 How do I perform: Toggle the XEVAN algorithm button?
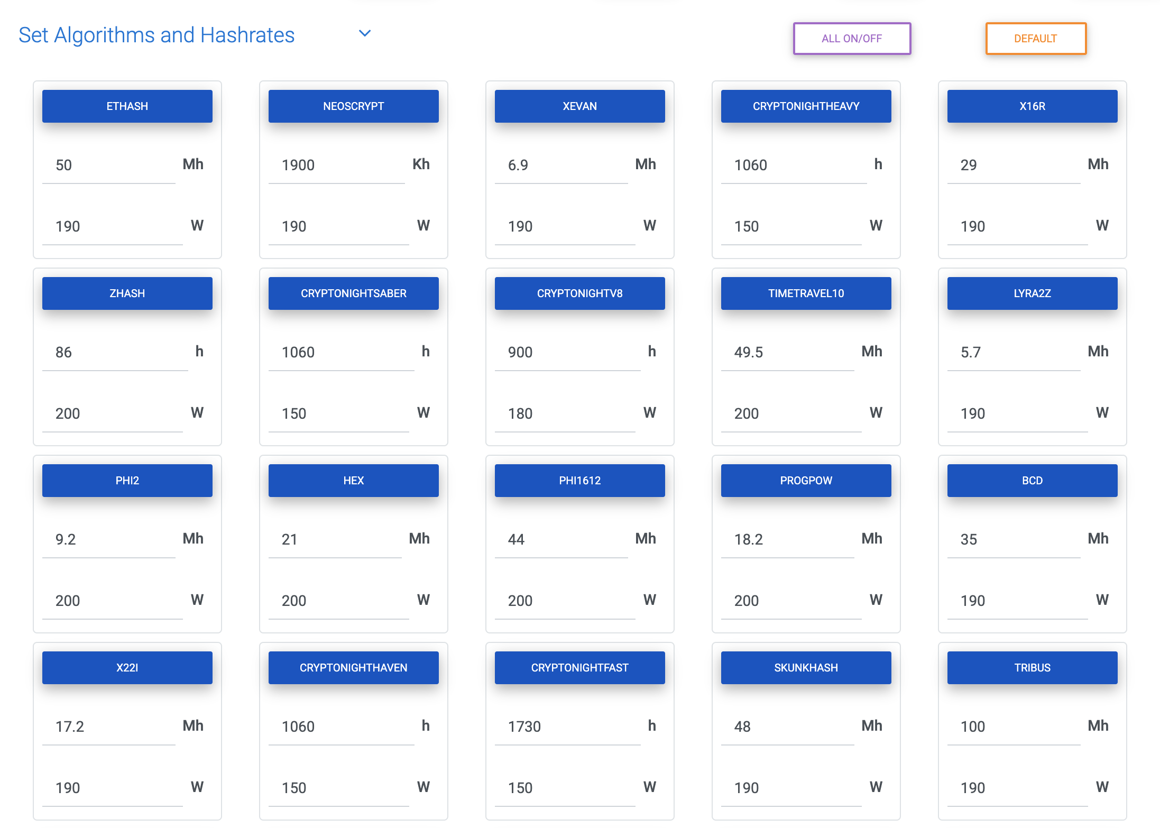580,106
